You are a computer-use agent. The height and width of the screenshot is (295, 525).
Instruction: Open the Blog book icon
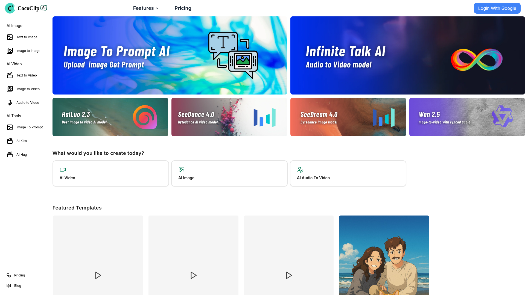(x=9, y=286)
